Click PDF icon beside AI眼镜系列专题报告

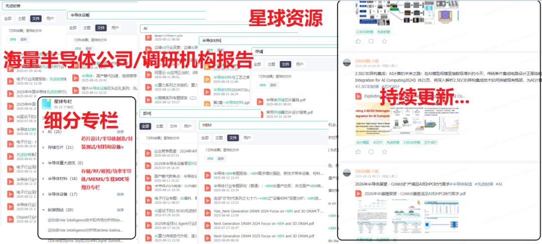coord(148,100)
